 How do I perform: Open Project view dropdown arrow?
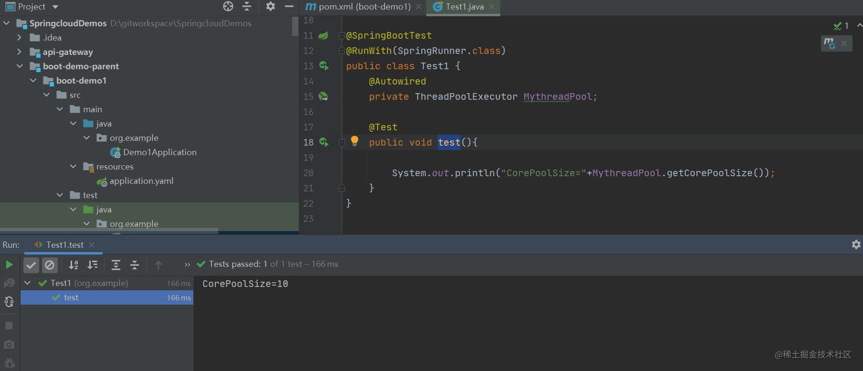coord(55,7)
